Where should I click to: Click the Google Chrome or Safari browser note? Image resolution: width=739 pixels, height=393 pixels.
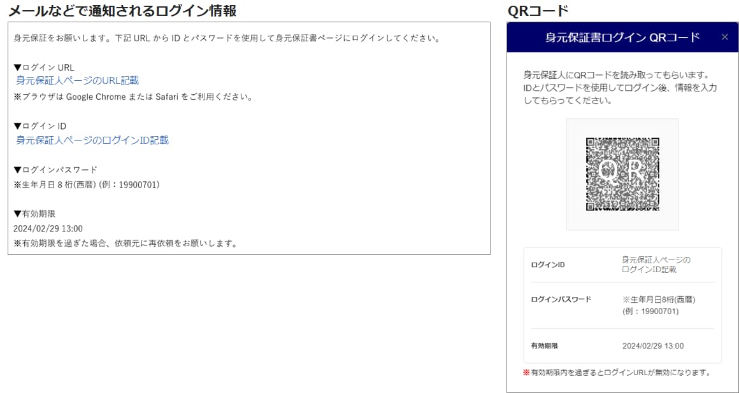tap(133, 97)
